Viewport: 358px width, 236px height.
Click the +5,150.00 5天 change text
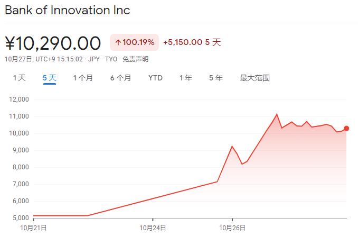pos(192,42)
